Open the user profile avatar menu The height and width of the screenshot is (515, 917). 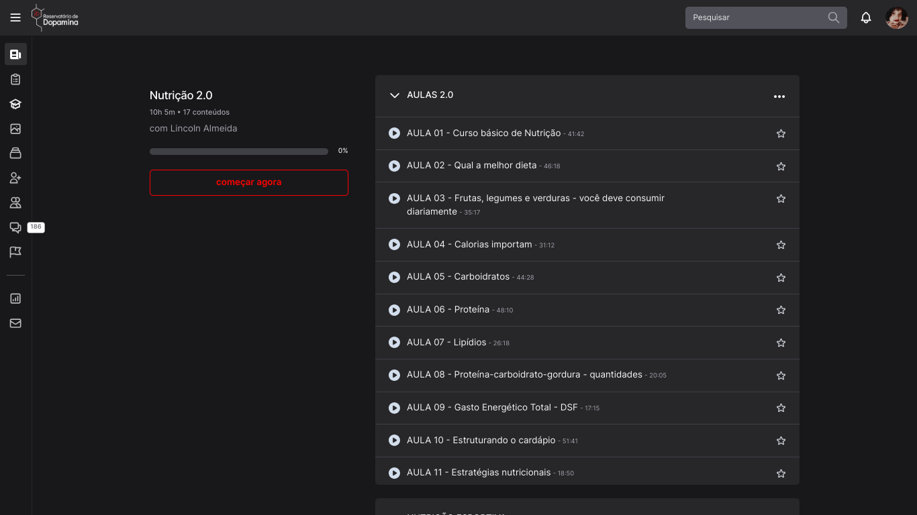click(896, 18)
